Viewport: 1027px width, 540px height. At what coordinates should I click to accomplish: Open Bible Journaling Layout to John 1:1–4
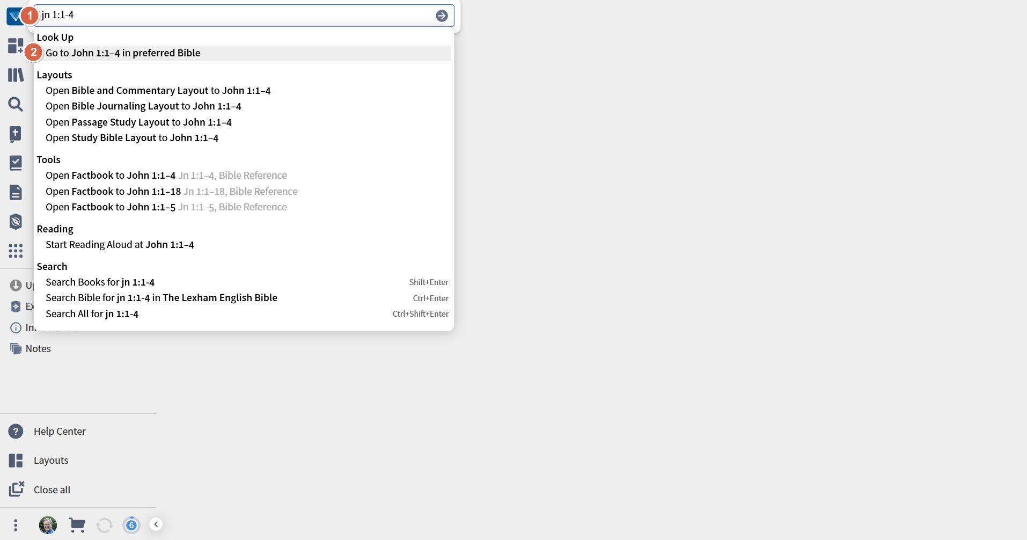pyautogui.click(x=143, y=106)
